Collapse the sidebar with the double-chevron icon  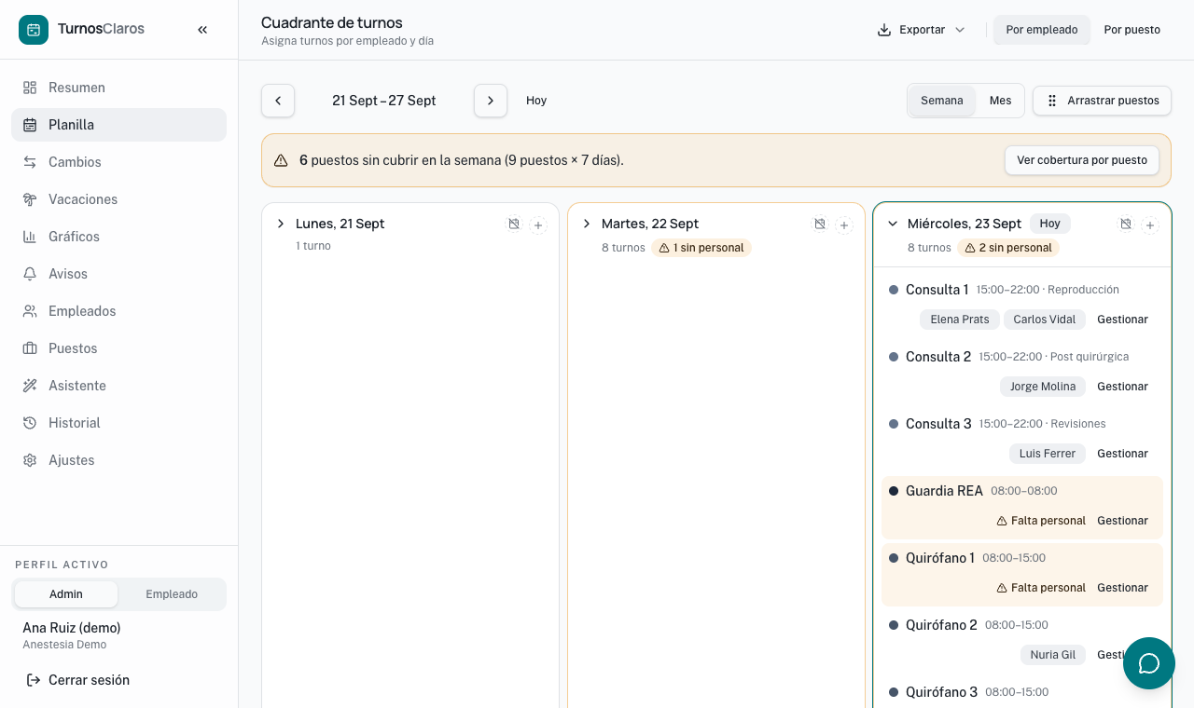click(x=202, y=30)
